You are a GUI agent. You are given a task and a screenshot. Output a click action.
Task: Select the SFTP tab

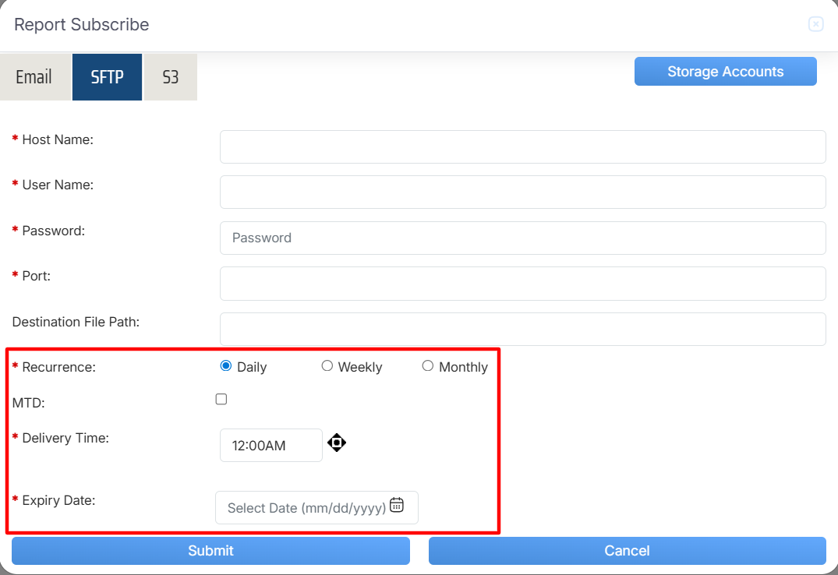(107, 77)
